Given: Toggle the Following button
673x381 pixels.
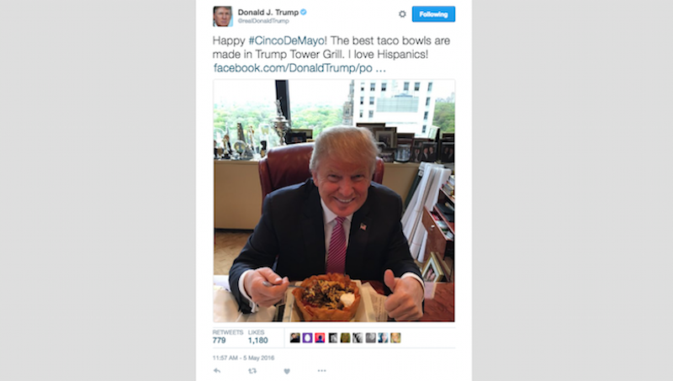Looking at the screenshot, I should [x=433, y=14].
